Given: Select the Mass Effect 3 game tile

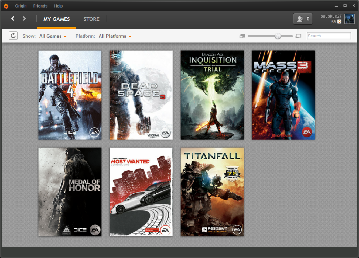Looking at the screenshot, I should (x=283, y=95).
